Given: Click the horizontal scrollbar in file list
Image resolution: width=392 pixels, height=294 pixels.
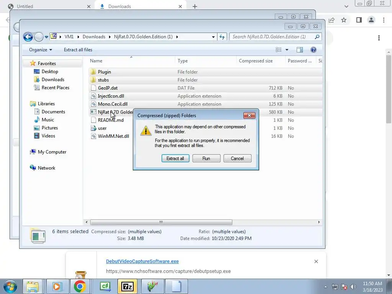Looking at the screenshot, I should [x=161, y=222].
